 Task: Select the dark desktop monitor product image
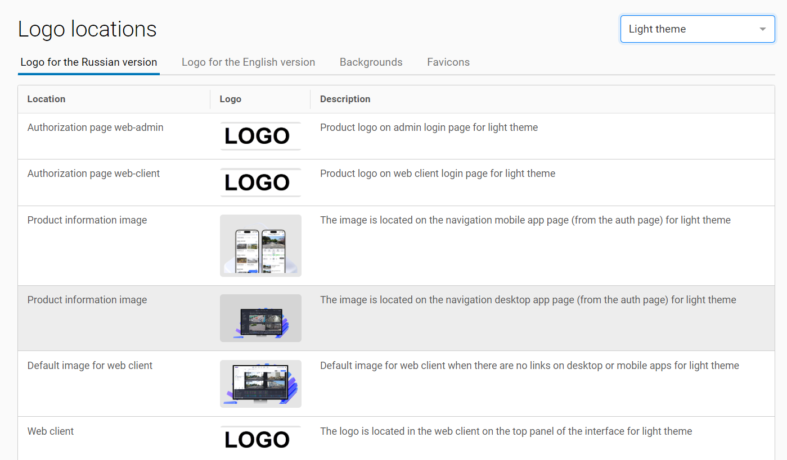pos(260,318)
